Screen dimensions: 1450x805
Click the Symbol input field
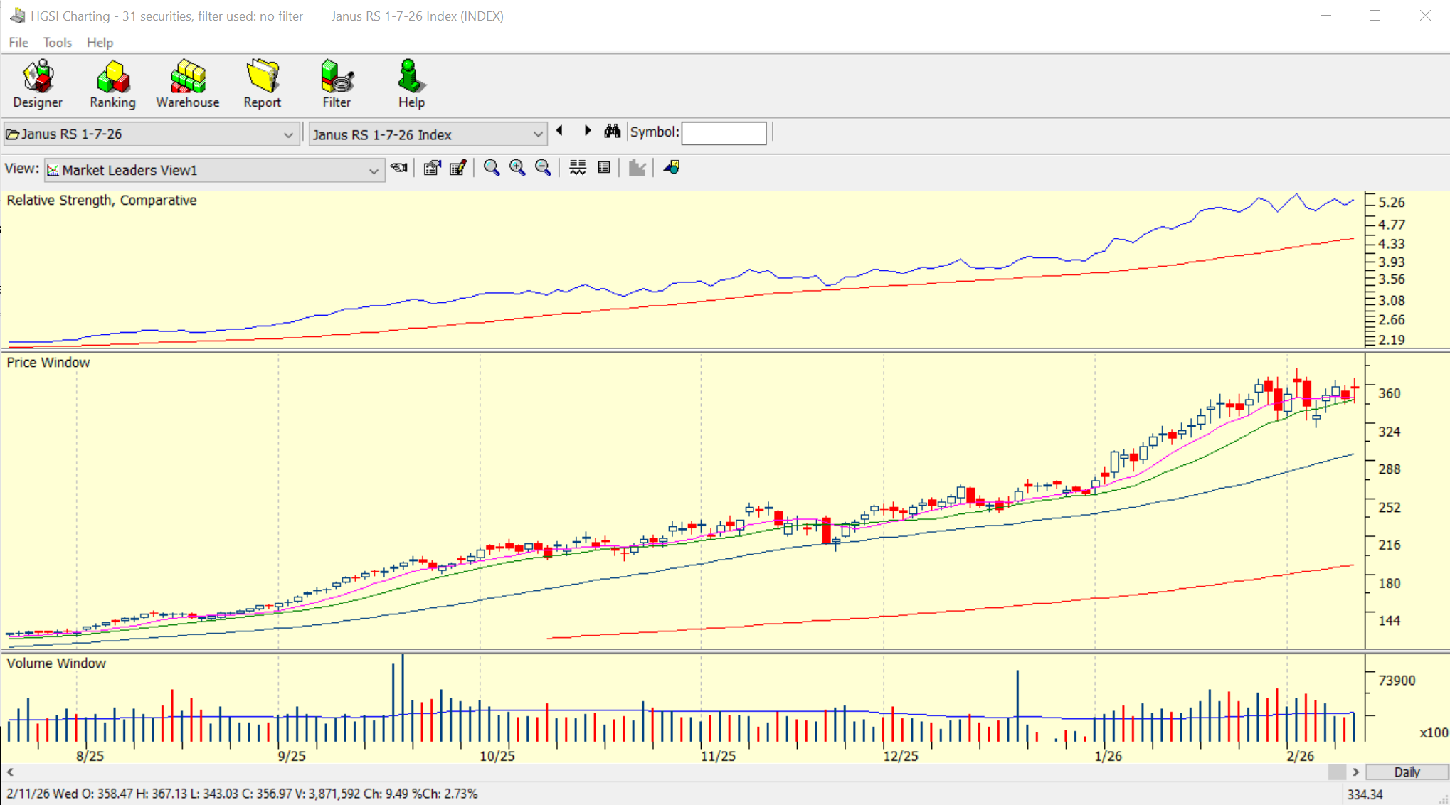click(x=724, y=133)
